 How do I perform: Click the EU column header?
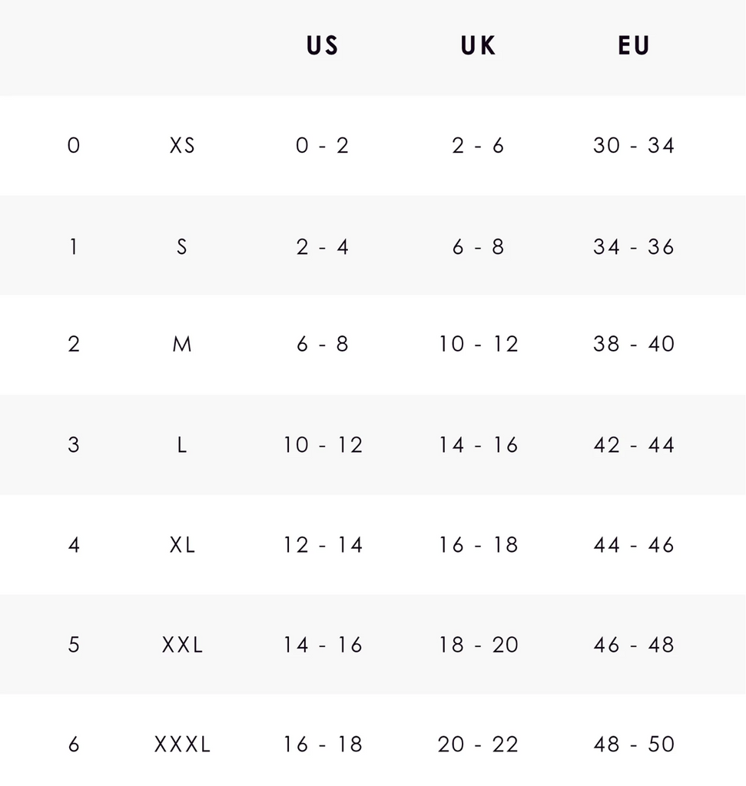[634, 46]
